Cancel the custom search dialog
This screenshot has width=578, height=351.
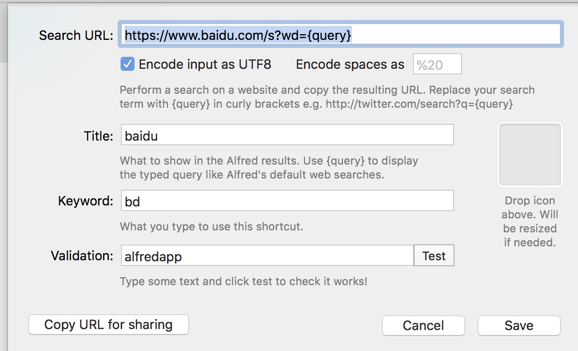pyautogui.click(x=423, y=326)
